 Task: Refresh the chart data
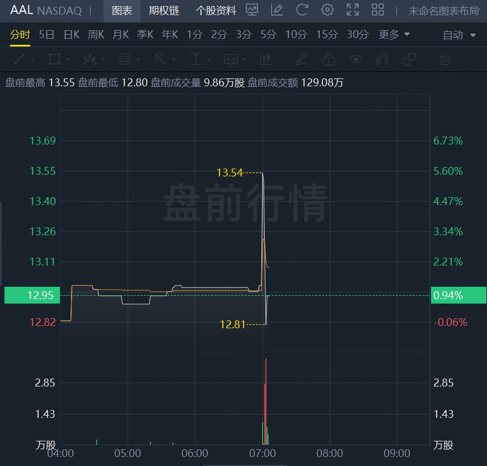click(x=302, y=10)
